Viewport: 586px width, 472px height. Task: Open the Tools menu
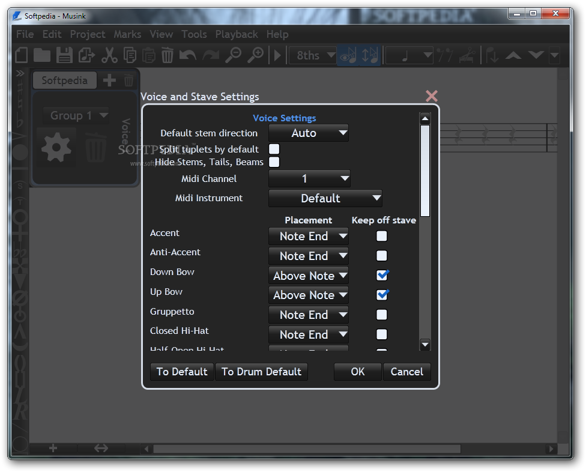[x=195, y=34]
